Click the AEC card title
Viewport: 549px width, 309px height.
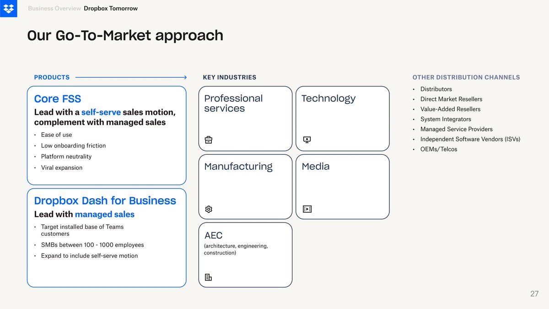pos(213,235)
